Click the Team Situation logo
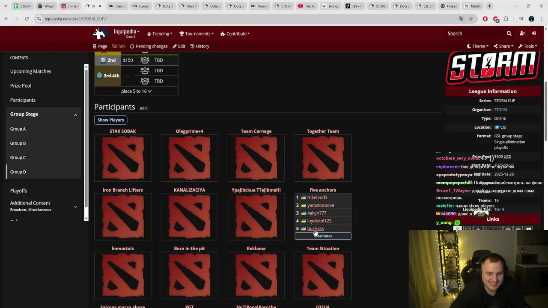The height and width of the screenshot is (308, 548). point(323,275)
